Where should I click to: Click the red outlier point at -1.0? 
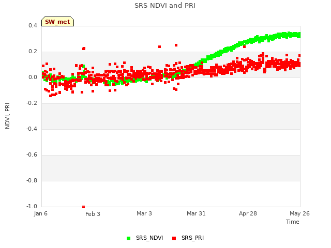point(83,207)
